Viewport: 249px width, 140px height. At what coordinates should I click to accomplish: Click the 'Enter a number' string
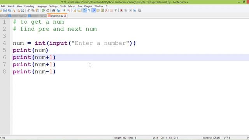(100, 43)
